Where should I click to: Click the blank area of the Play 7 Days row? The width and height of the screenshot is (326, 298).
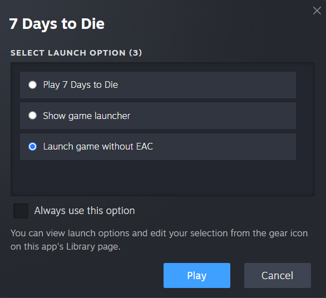(x=207, y=85)
